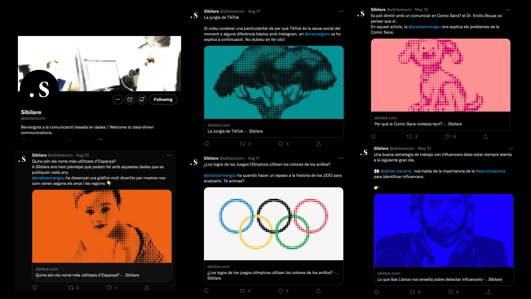Open @pradoarmengou mention in Olympic tweet
This screenshot has width=531, height=299.
coord(220,176)
